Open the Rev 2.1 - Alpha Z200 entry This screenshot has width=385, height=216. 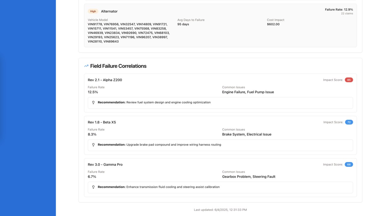tap(105, 80)
